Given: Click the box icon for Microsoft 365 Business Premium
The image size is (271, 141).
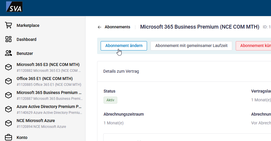Looking at the screenshot, I should [x=8, y=95].
